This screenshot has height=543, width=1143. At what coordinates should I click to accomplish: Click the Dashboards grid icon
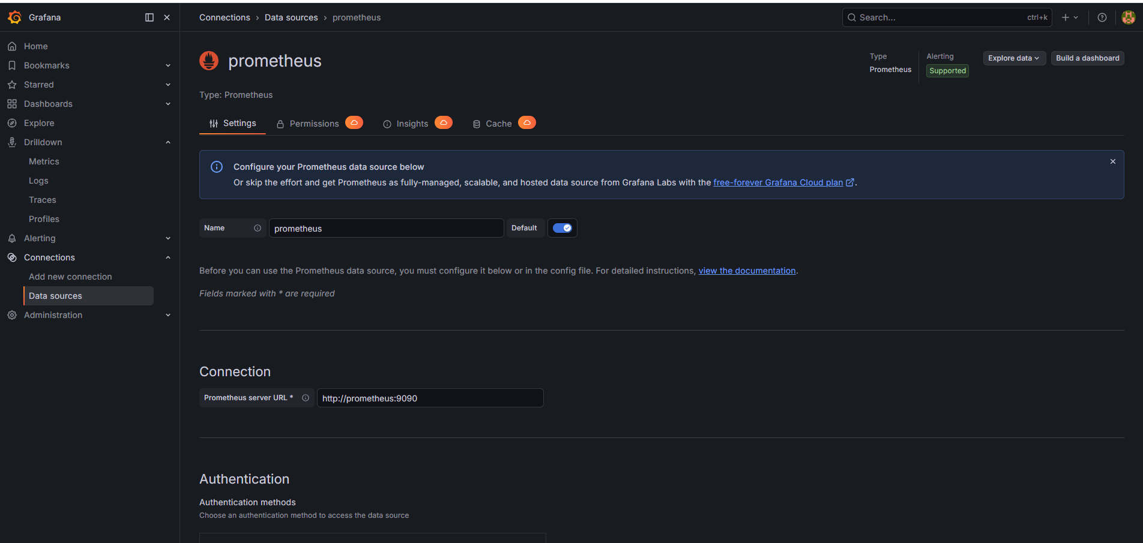point(12,104)
